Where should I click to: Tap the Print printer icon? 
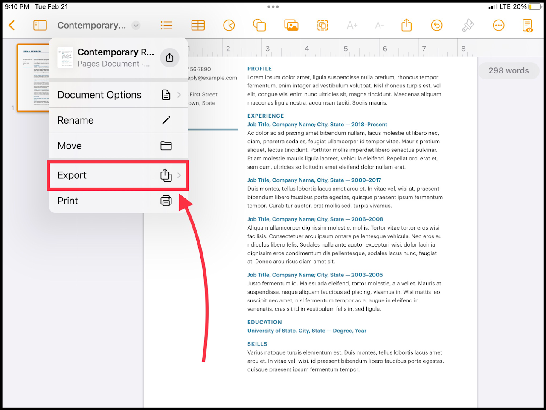(166, 201)
